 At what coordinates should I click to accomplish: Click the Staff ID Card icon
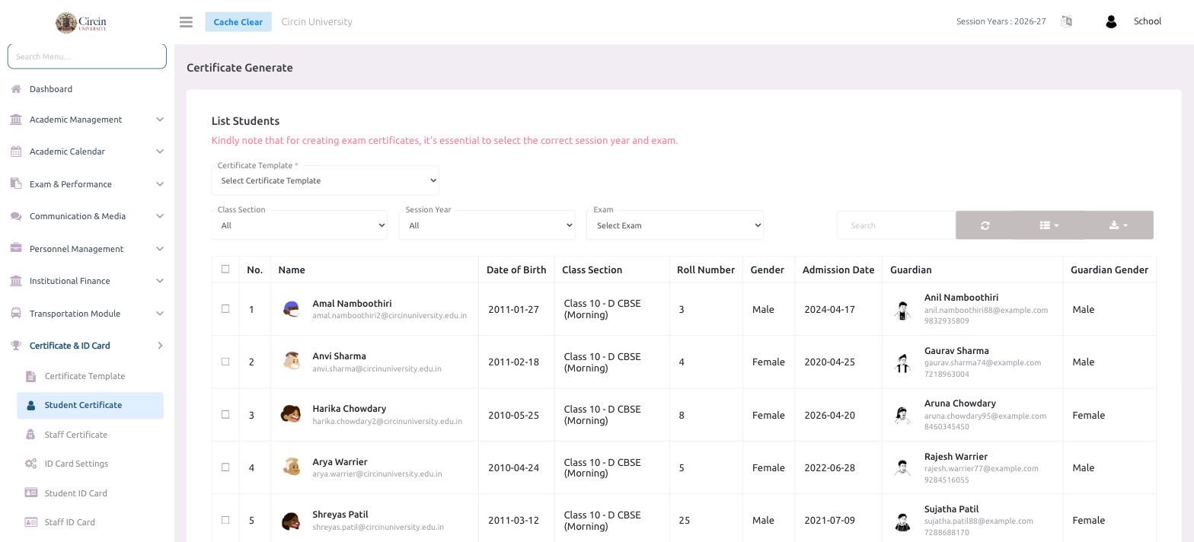click(x=30, y=522)
